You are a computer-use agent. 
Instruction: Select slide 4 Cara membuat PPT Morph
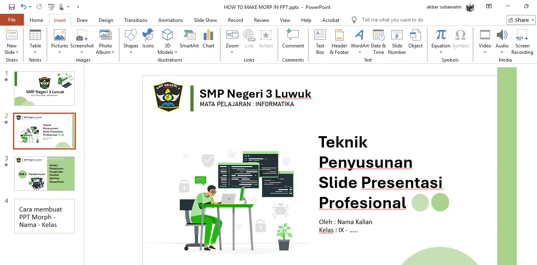[x=44, y=216]
